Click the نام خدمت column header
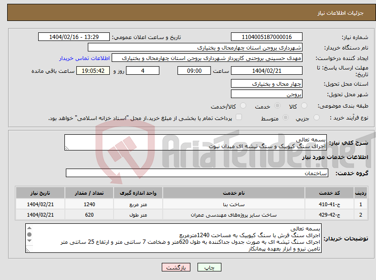This screenshot has width=376, height=280. click(233, 193)
